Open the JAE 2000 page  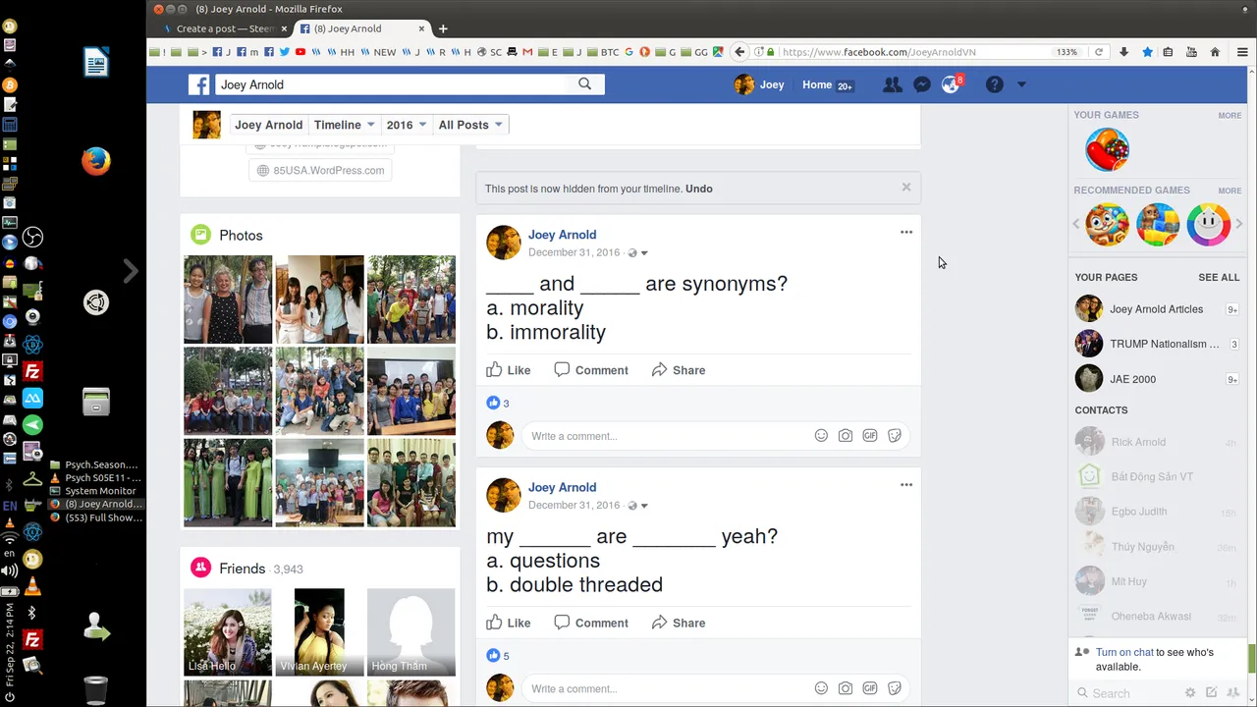[1157, 379]
